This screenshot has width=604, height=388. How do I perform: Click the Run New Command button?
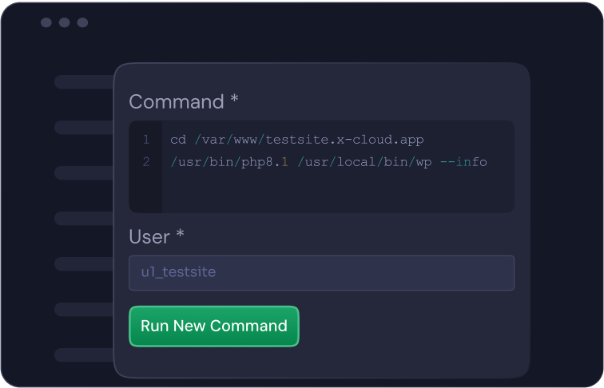click(213, 326)
